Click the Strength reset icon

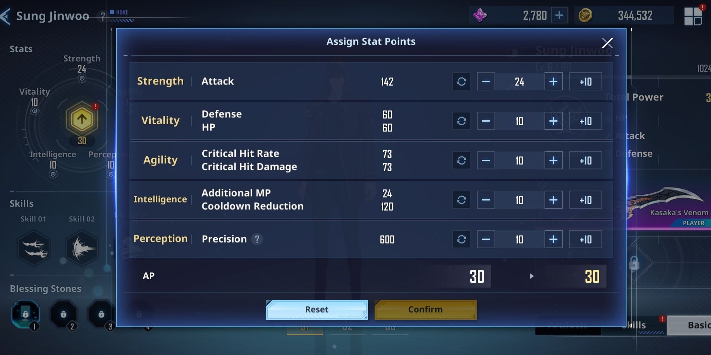461,82
